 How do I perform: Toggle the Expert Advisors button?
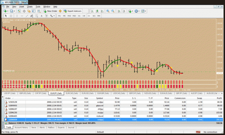[73, 11]
